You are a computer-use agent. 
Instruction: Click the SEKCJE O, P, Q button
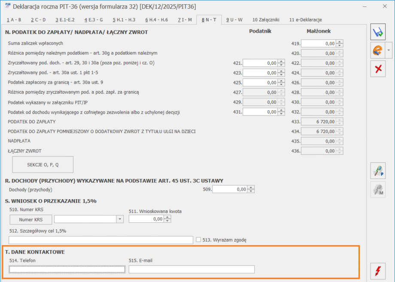click(43, 165)
